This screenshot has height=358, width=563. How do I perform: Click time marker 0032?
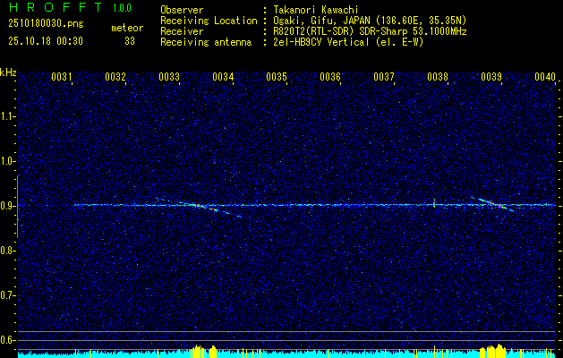[x=115, y=76]
